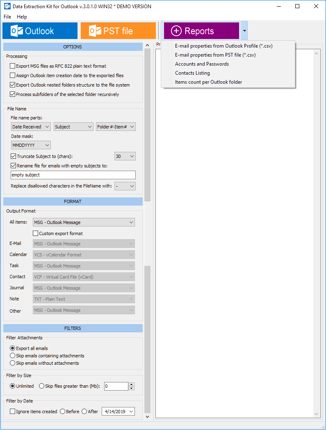This screenshot has height=430, width=326.
Task: Uncheck Process subfolders recursively
Action: click(12, 94)
